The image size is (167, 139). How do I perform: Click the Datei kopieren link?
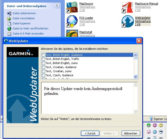pos(22,23)
